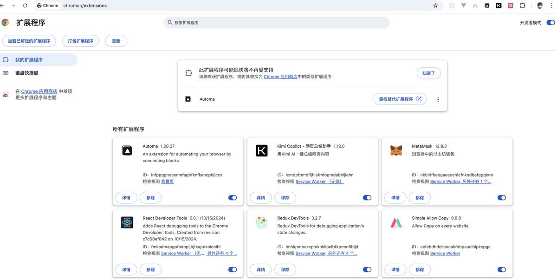Image resolution: width=557 pixels, height=279 pixels.
Task: Open 详情 for Automa
Action: [126, 198]
